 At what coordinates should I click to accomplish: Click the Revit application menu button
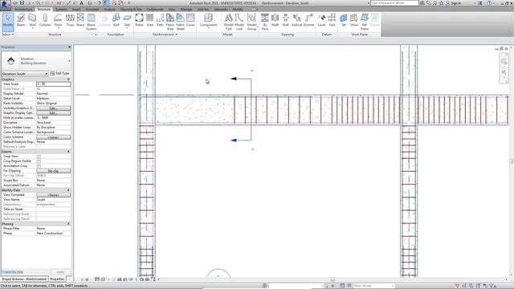coord(6,4)
